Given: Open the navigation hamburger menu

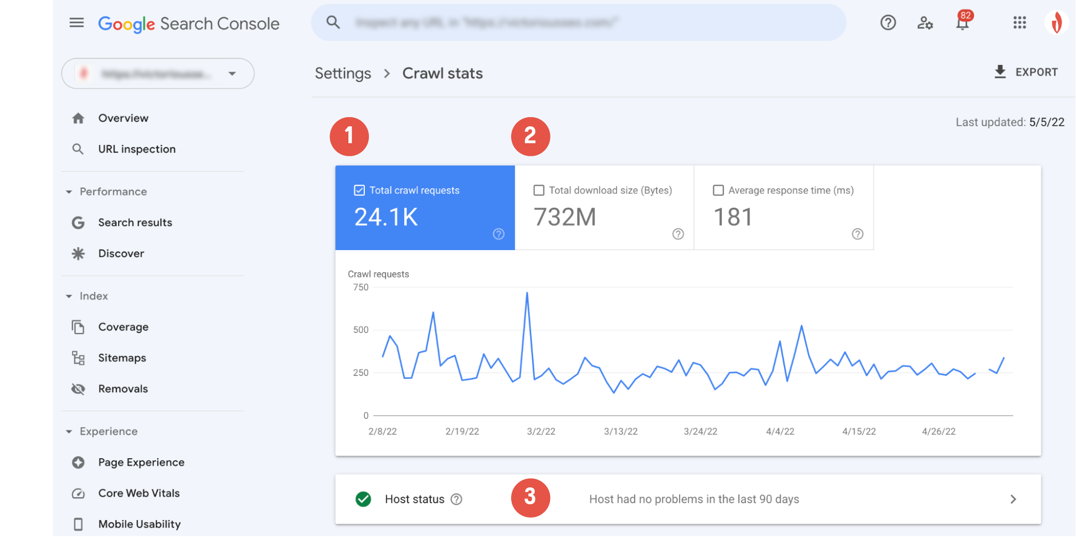Looking at the screenshot, I should pos(76,23).
